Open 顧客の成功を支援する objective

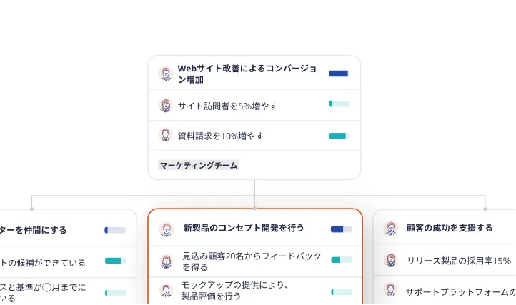pos(450,228)
